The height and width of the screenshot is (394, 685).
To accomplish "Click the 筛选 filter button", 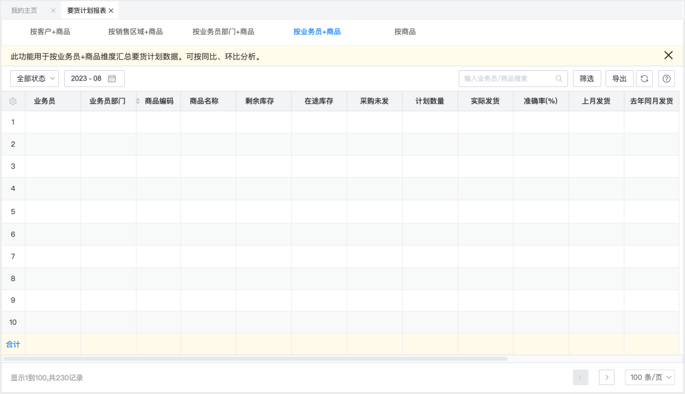I will point(586,79).
